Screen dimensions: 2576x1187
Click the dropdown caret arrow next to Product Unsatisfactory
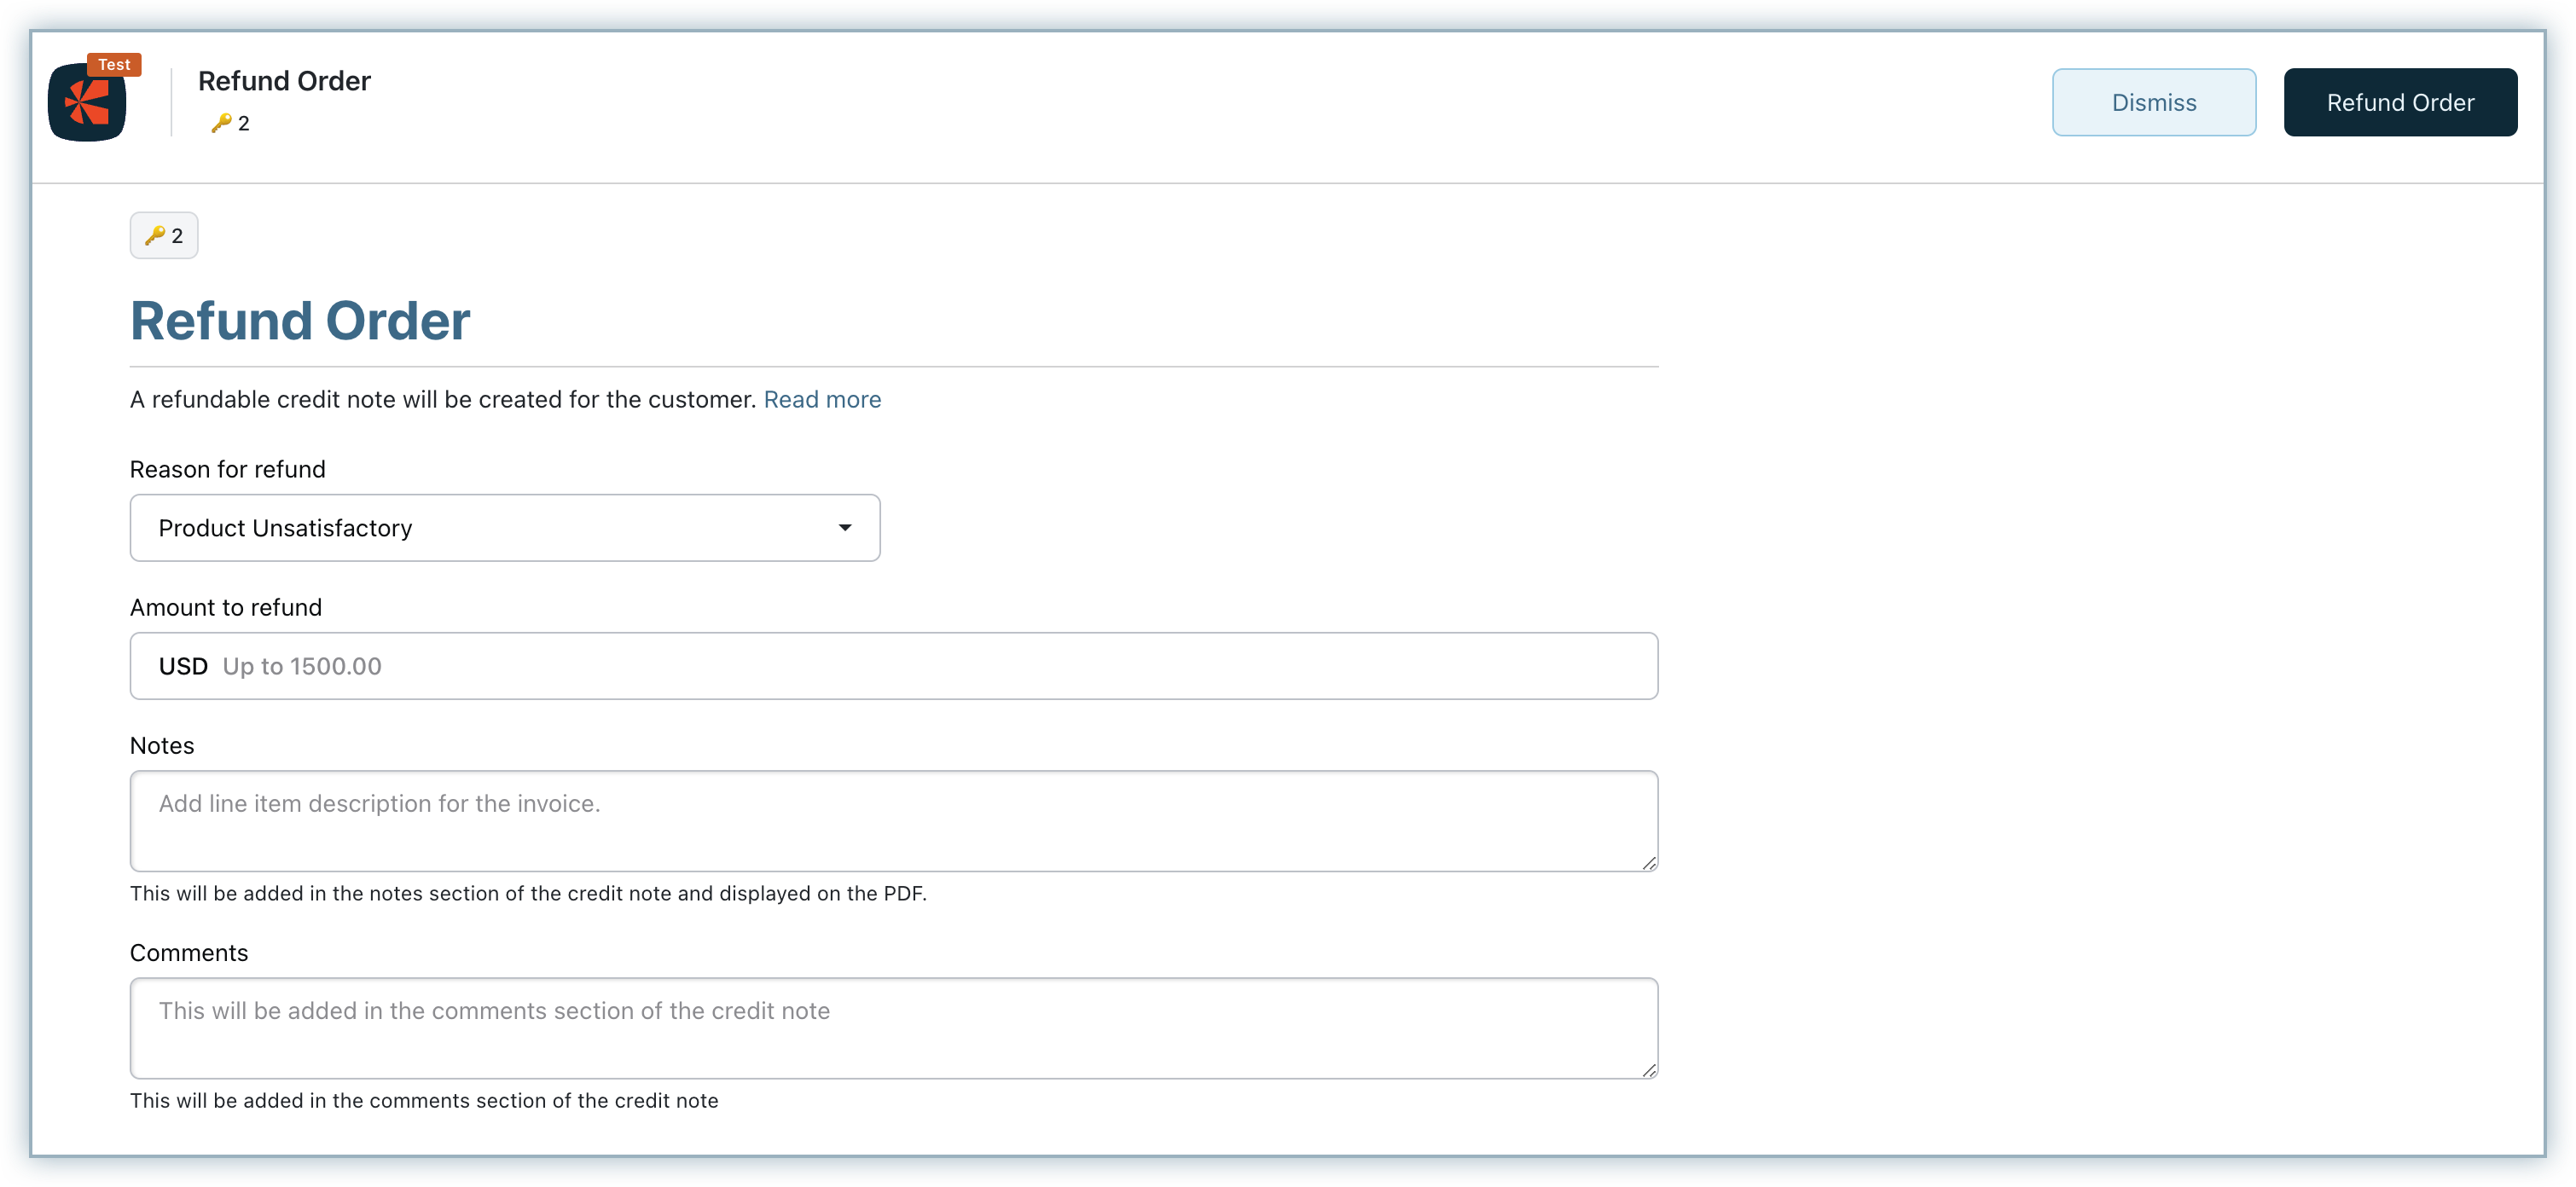pos(845,528)
